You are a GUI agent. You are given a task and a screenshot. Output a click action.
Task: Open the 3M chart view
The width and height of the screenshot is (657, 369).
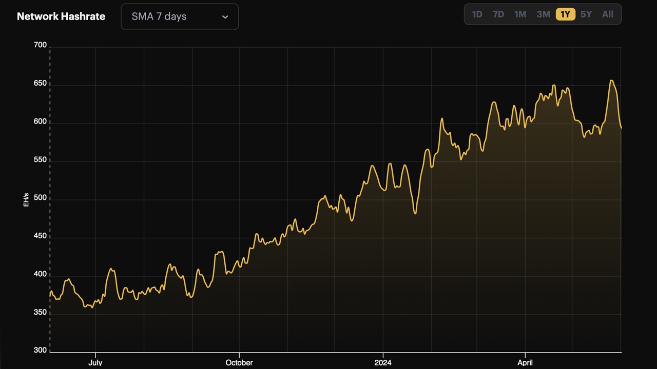[x=543, y=14]
